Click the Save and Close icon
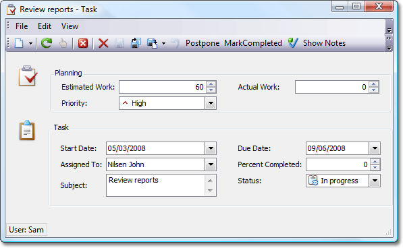The height and width of the screenshot is (248, 403). (136, 43)
